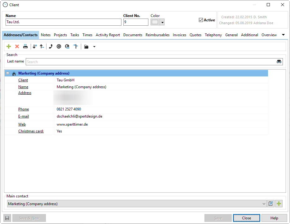
Task: Expand the folder toolbar dropdown arrow
Action: [94, 47]
